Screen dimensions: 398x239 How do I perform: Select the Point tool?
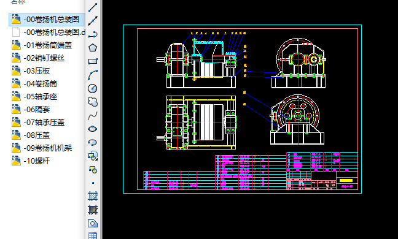click(93, 183)
